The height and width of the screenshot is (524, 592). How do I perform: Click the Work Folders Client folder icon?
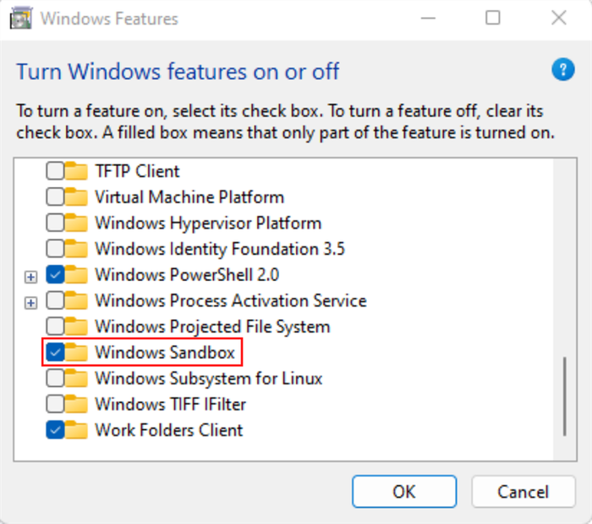point(77,430)
